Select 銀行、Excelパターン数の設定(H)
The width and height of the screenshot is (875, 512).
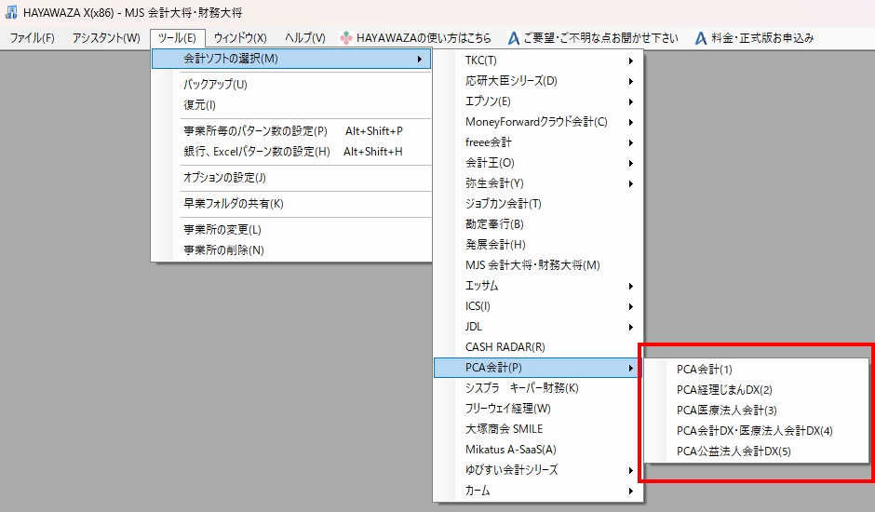click(x=291, y=152)
